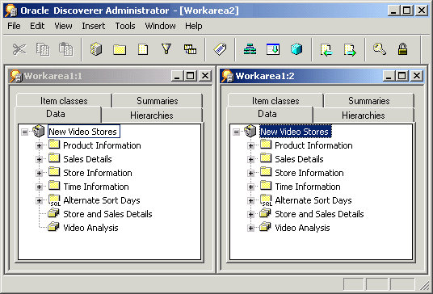Minimize the Workarea1:2 child window
Image resolution: width=433 pixels, height=294 pixels.
click(x=389, y=76)
